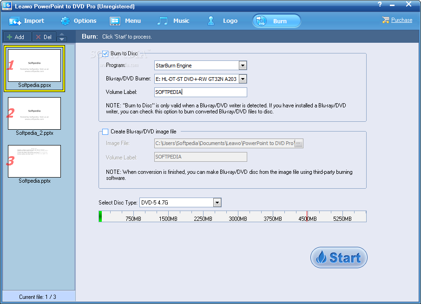Expand the Blu-ray/DVD Burner dropdown
Image resolution: width=421 pixels, height=304 pixels.
[243, 79]
